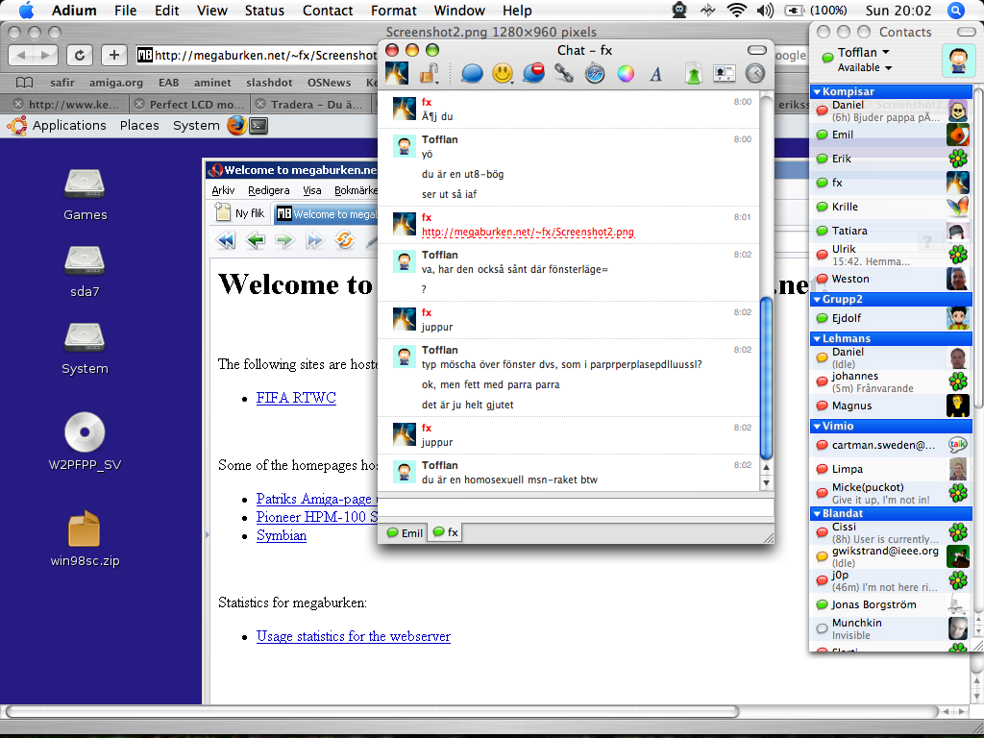The image size is (984, 738).
Task: Open the encryption padlock menu in the chat toolbar
Action: [430, 73]
